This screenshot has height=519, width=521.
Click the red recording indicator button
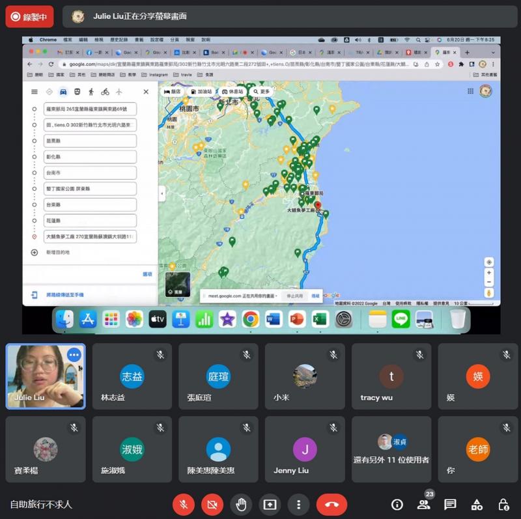[x=29, y=17]
